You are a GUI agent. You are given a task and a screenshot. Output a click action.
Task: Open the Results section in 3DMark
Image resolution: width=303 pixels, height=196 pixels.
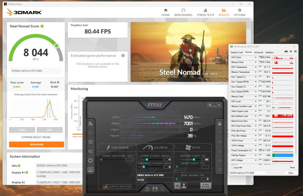(224, 13)
